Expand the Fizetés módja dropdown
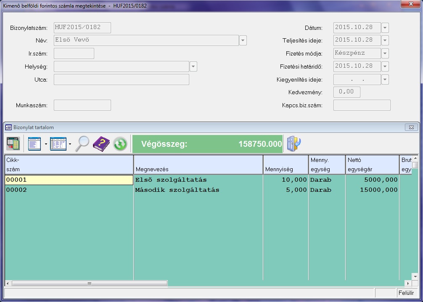 [x=385, y=54]
